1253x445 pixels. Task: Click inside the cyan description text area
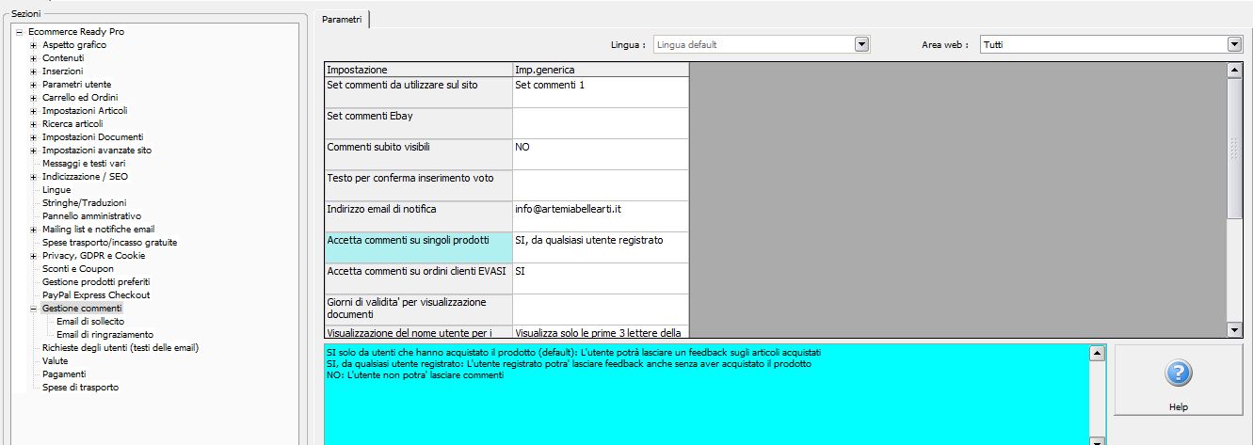706,394
